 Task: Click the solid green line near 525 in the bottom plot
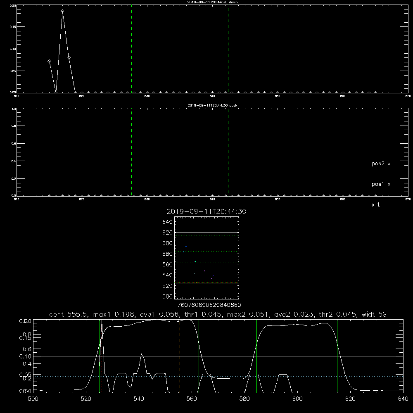click(x=100, y=356)
